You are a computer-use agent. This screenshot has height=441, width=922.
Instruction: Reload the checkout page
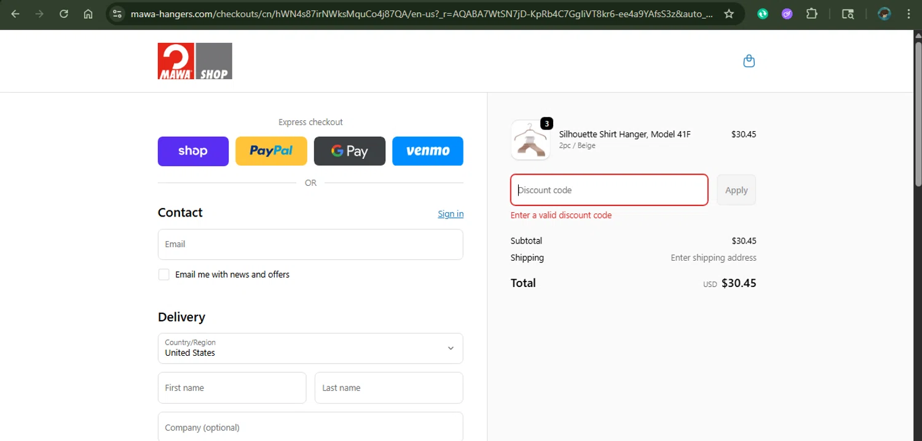click(x=64, y=13)
